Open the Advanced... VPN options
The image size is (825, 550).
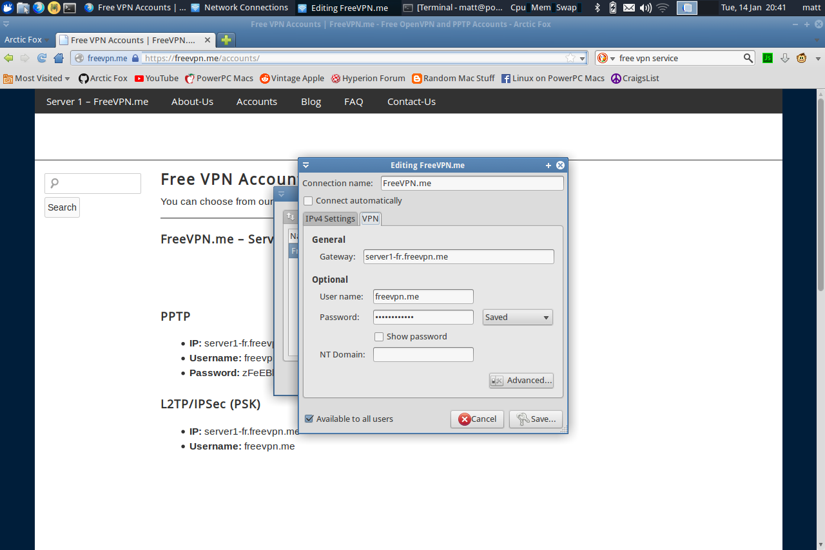[521, 381]
